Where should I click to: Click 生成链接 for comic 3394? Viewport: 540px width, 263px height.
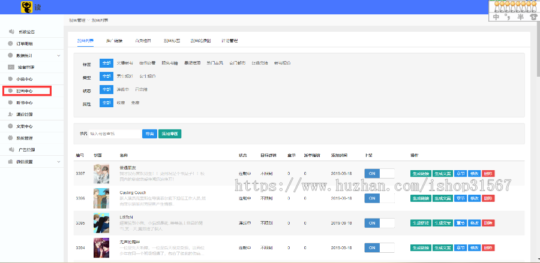421,247
